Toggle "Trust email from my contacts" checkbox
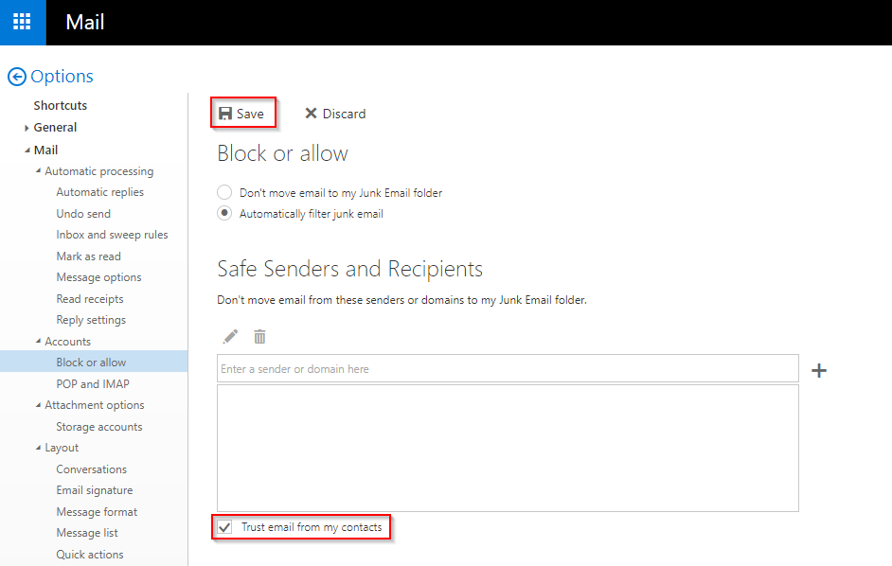Screen dimensions: 892x566 [225, 527]
